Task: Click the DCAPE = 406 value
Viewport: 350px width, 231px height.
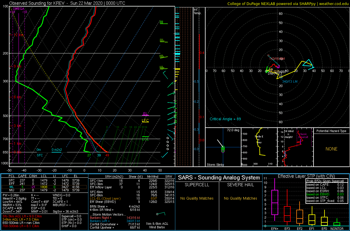Action: click(x=13, y=208)
